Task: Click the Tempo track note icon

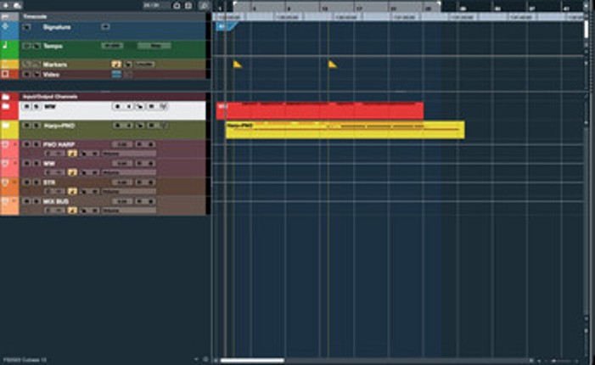Action: (x=7, y=47)
